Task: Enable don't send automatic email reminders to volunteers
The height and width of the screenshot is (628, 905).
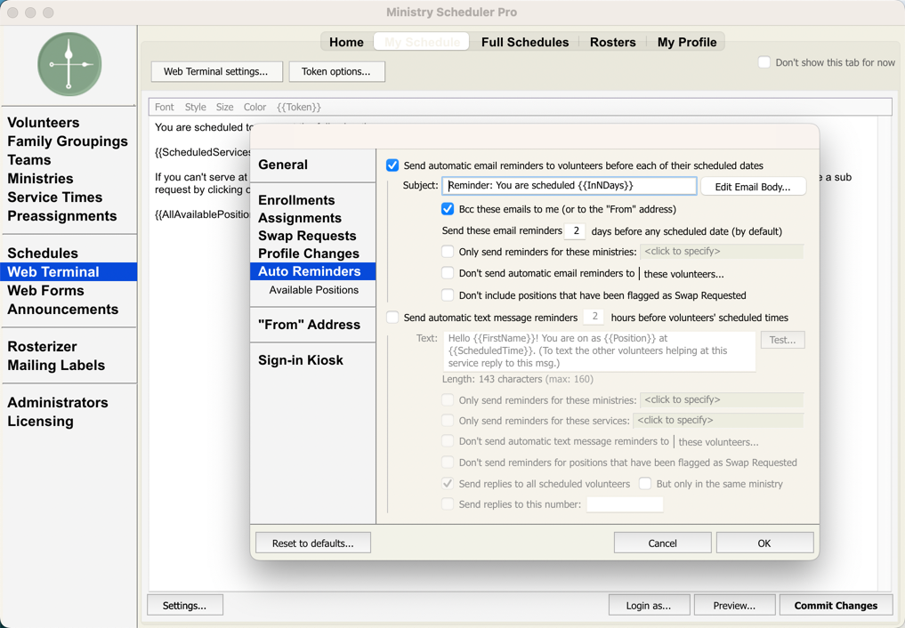Action: tap(448, 273)
